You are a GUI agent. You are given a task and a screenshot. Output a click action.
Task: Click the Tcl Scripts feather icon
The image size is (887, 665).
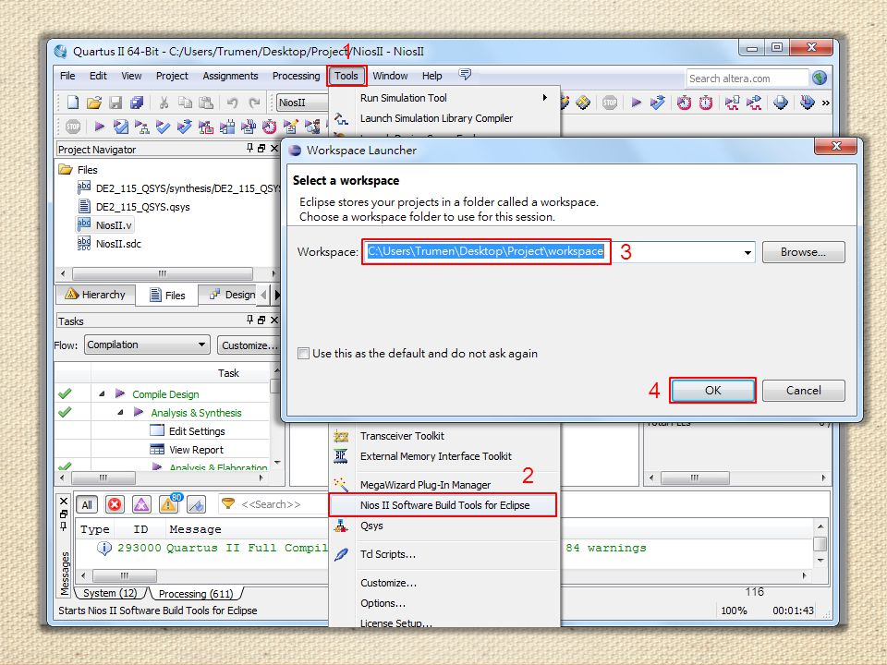341,554
